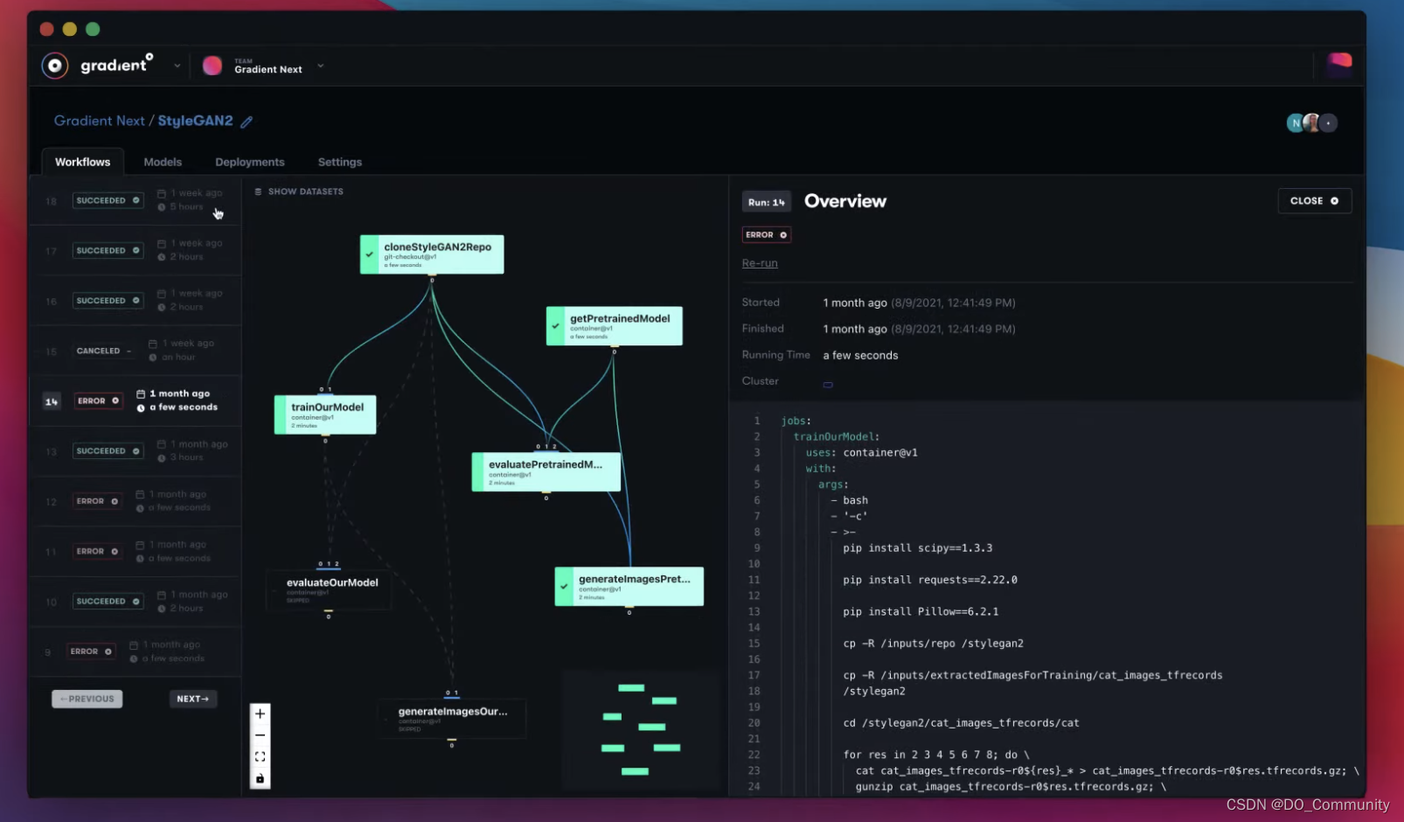The image size is (1404, 822).
Task: Switch to the Models tab
Action: pos(163,162)
